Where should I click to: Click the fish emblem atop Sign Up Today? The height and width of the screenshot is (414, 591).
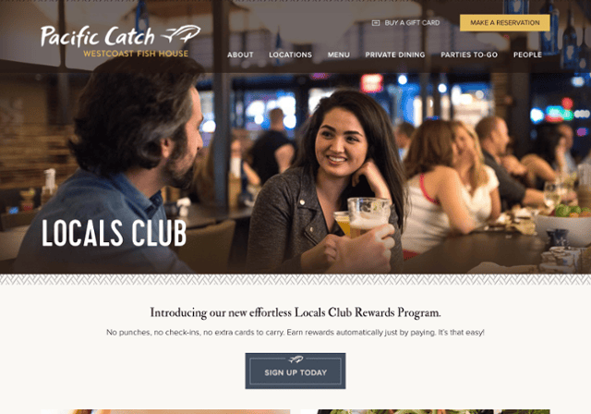295,359
